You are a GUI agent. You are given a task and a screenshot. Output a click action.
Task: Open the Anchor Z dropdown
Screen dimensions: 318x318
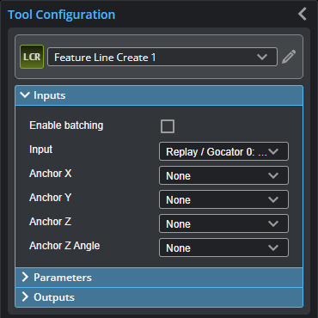[223, 223]
